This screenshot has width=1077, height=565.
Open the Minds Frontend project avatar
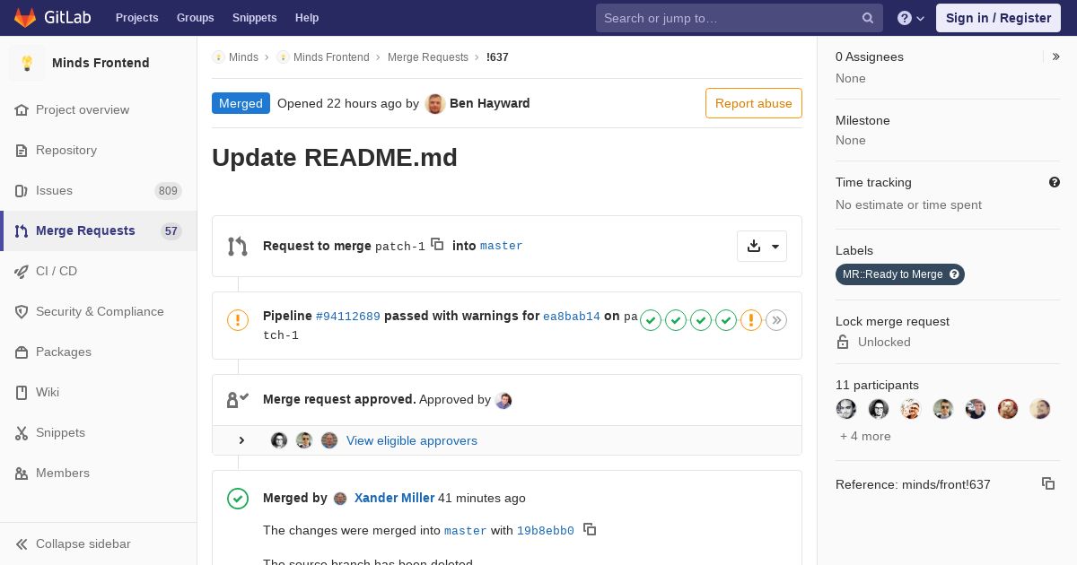[27, 63]
